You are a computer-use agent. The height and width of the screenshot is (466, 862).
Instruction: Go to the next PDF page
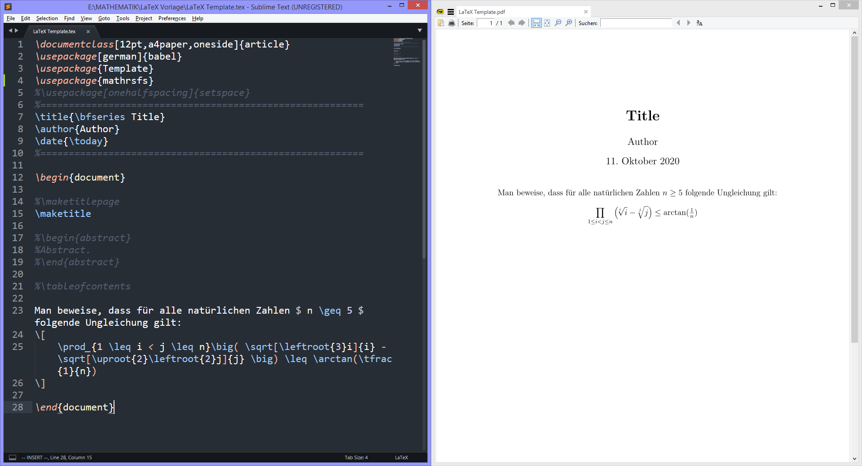[x=522, y=23]
